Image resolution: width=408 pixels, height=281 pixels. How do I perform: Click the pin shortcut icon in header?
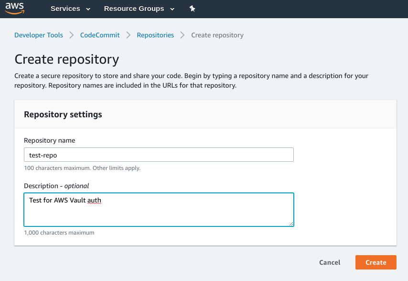pos(192,9)
